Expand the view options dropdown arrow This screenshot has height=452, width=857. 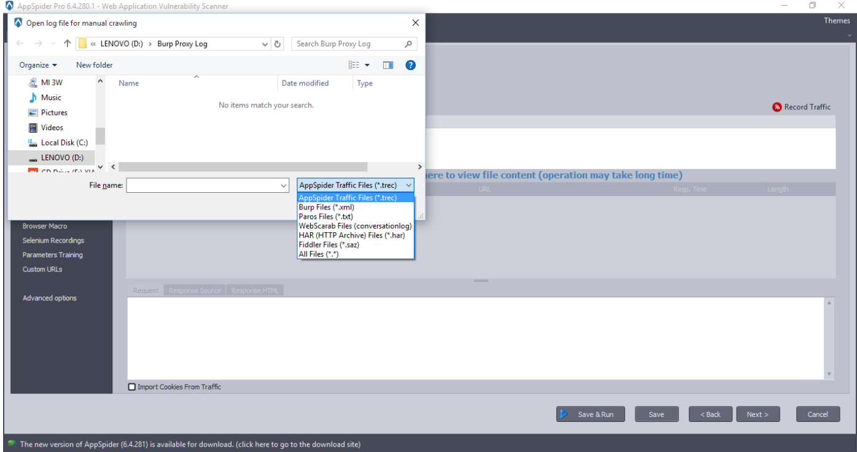click(x=368, y=65)
